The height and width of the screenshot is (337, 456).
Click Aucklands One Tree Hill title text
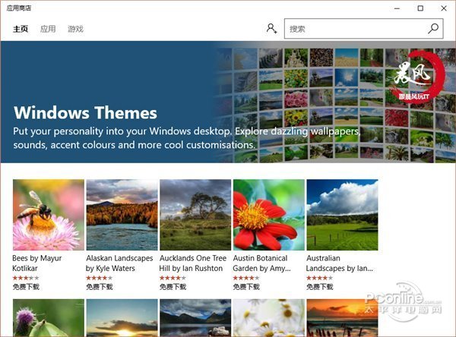click(193, 263)
